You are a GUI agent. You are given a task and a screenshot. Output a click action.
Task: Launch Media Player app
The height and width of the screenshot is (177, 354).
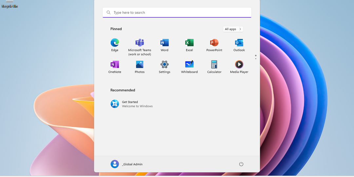tap(239, 67)
